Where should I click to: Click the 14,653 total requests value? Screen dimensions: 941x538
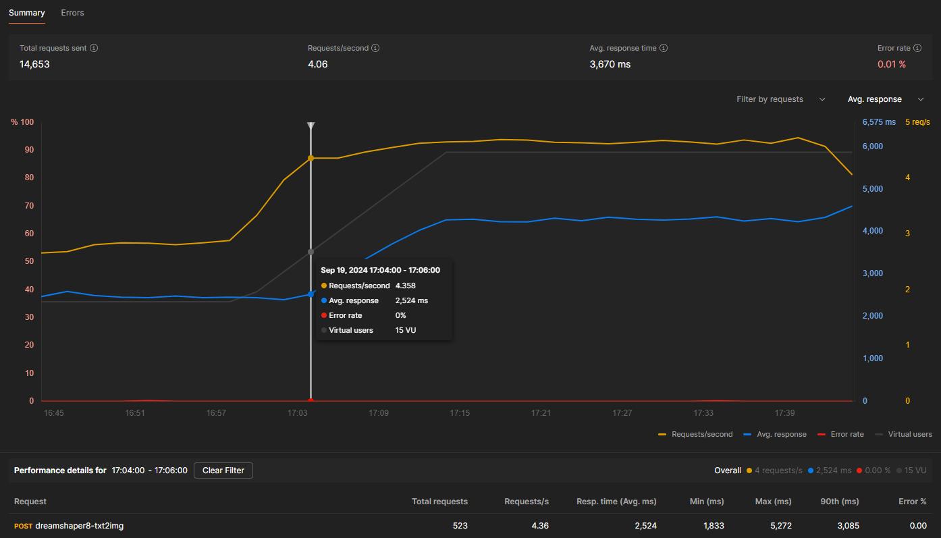[x=34, y=64]
